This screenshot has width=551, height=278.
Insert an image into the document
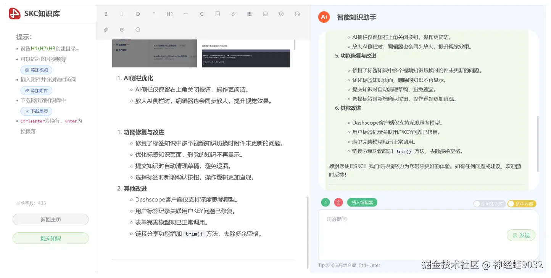click(x=265, y=14)
